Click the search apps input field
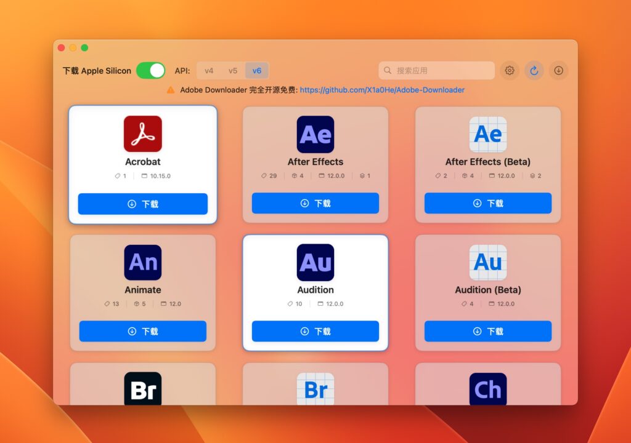This screenshot has width=631, height=443. (436, 70)
